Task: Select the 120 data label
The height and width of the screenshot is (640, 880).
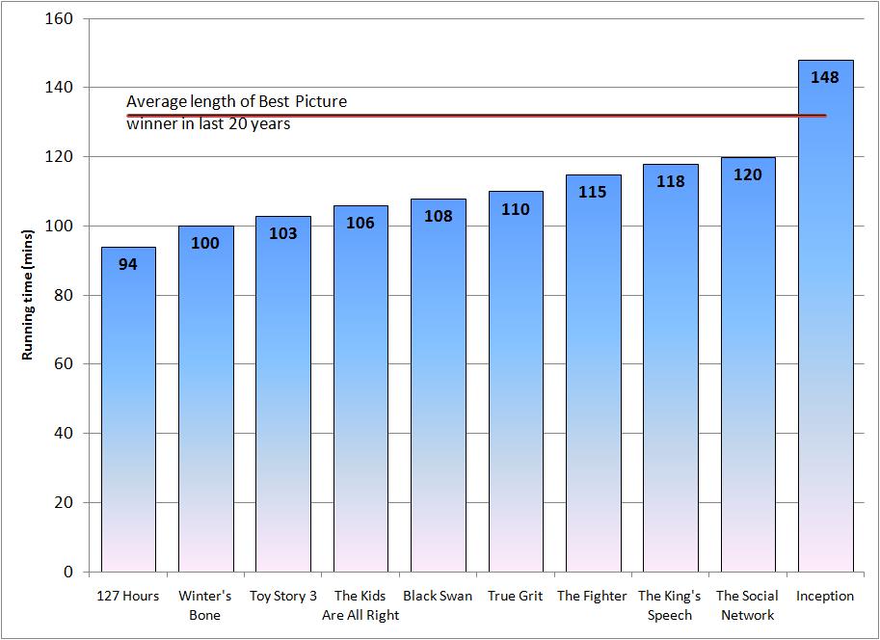Action: [x=748, y=174]
